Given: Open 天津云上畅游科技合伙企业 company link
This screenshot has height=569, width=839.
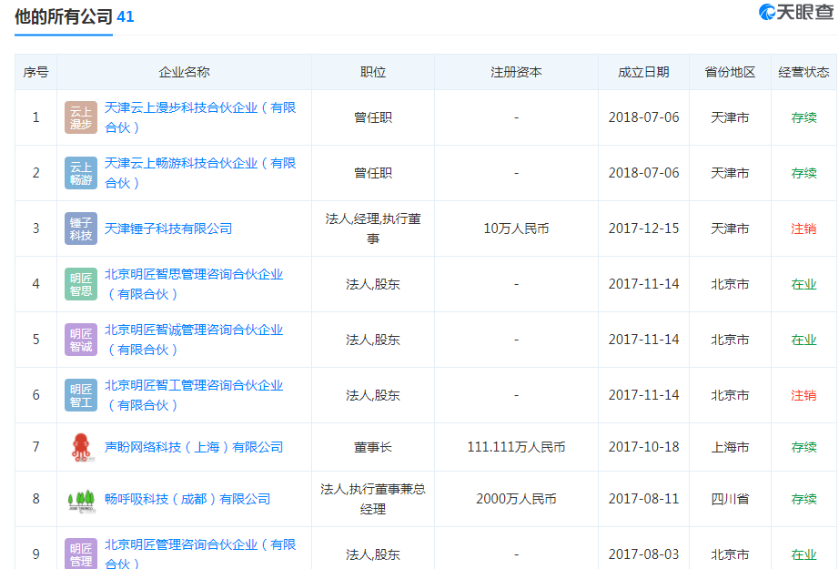Looking at the screenshot, I should 200,173.
